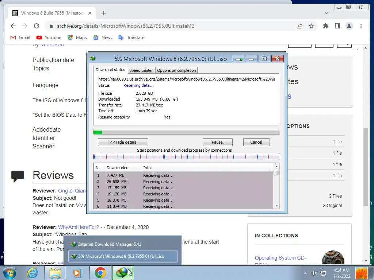Select connection row 1 with 7.477 MB

tap(183, 175)
